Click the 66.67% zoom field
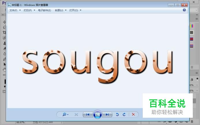This screenshot has width=200, height=125. (x=21, y=122)
